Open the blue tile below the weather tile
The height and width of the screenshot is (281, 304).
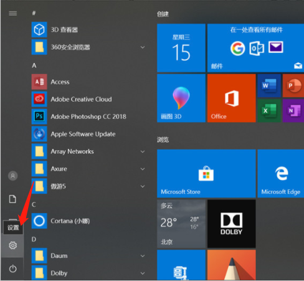(181, 265)
